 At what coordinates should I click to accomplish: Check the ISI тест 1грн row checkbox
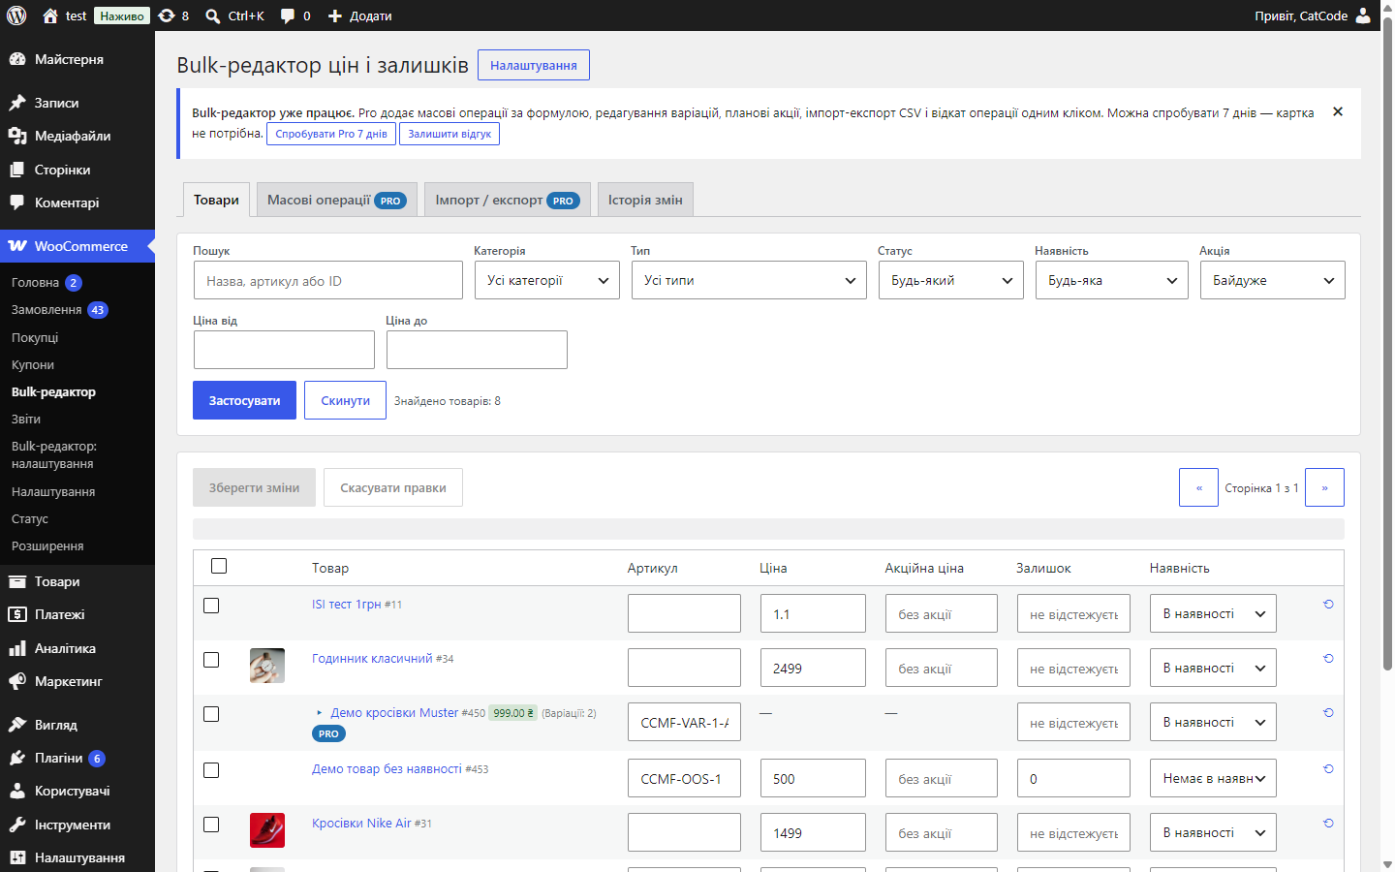(211, 606)
